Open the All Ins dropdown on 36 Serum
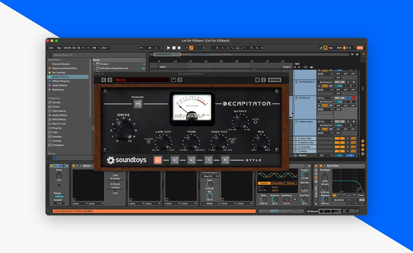Screen dimensions: 413x253 (x=325, y=98)
